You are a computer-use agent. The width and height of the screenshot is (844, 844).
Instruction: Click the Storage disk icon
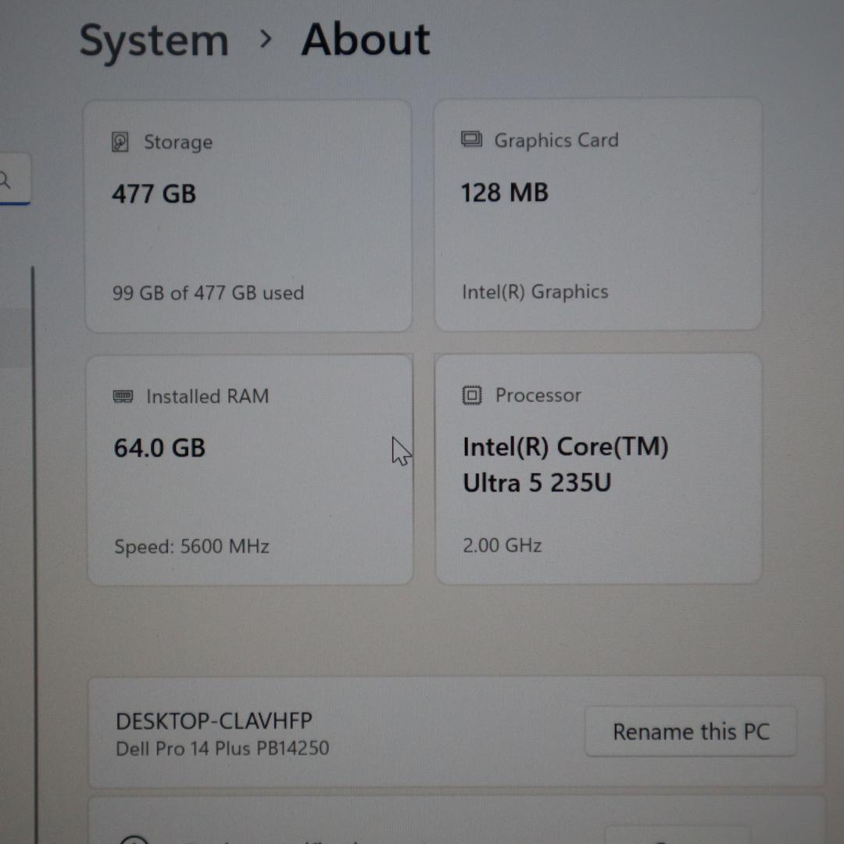(x=120, y=142)
